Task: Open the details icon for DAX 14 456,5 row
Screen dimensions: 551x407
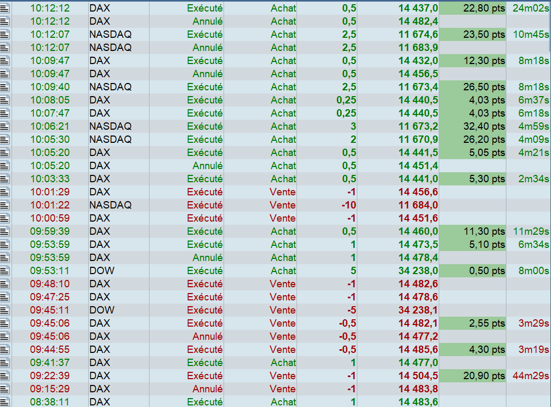Action: (x=5, y=74)
